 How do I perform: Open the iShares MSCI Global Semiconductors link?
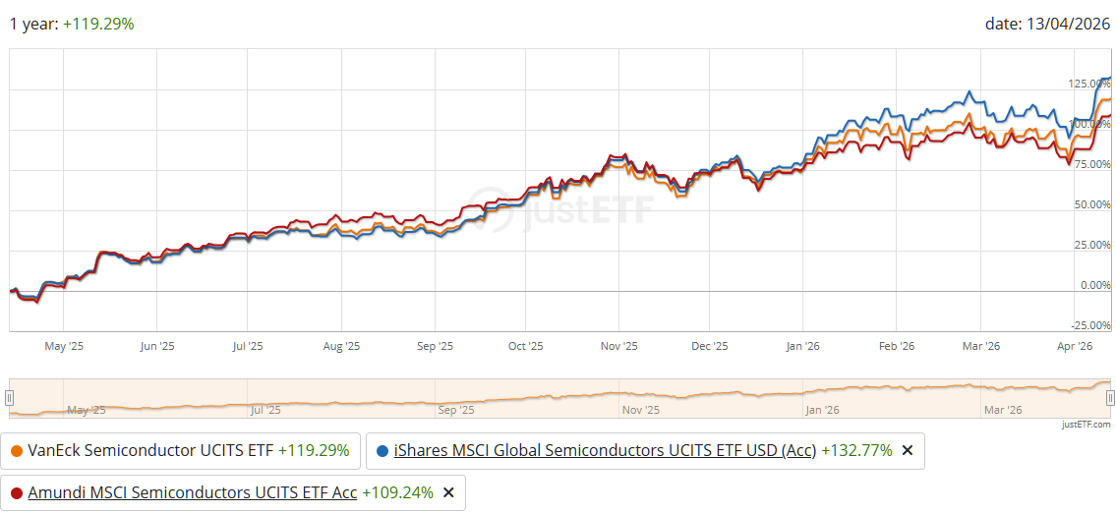point(605,451)
